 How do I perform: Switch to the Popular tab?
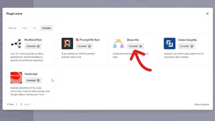pyautogui.click(x=12, y=28)
